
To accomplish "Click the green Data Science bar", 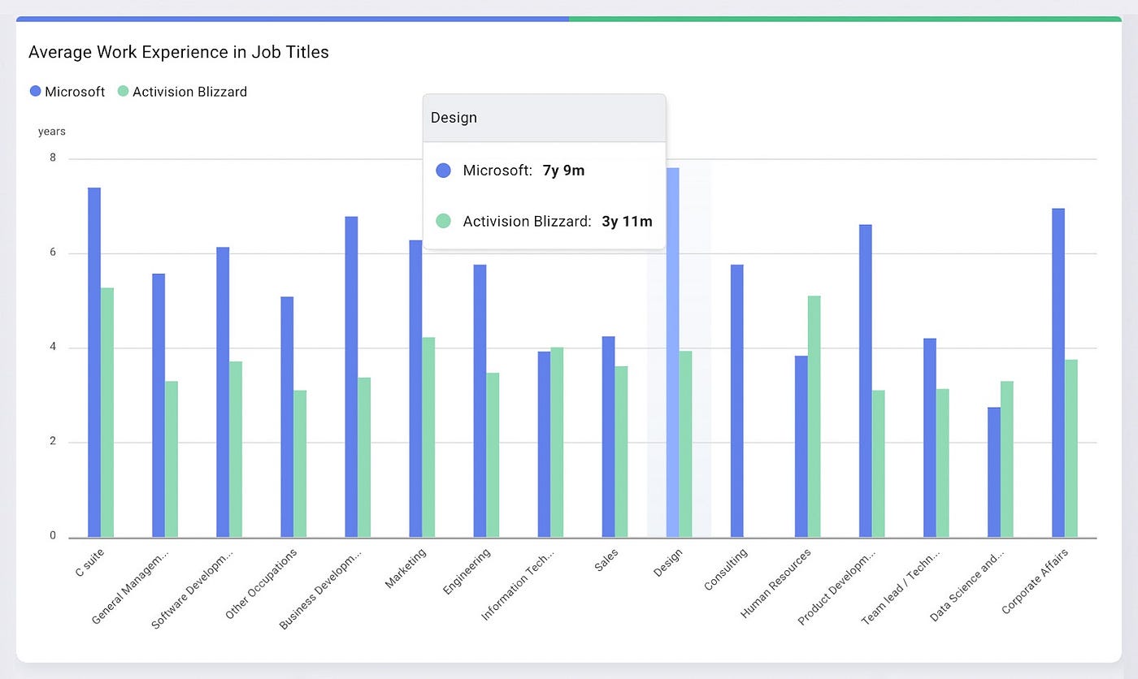I will coord(1007,459).
